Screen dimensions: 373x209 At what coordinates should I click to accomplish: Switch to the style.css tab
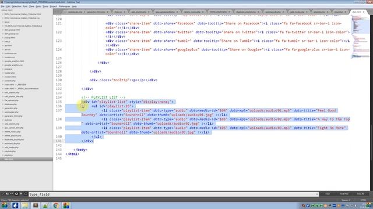[118, 12]
